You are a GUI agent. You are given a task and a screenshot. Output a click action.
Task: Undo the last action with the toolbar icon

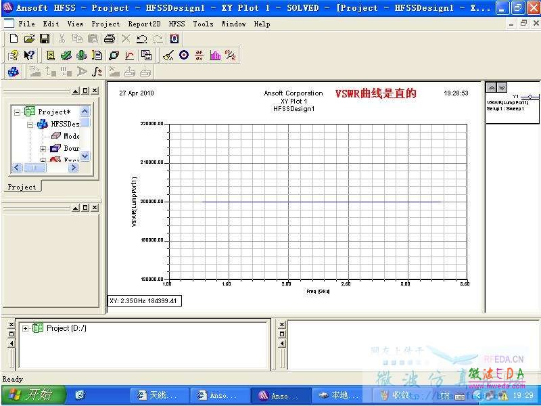pyautogui.click(x=141, y=39)
